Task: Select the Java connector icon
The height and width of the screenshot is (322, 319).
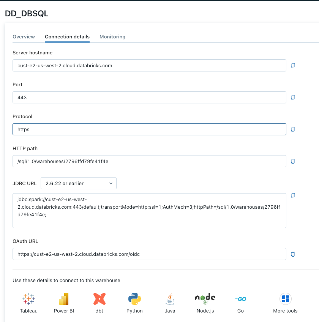Action: tap(170, 303)
